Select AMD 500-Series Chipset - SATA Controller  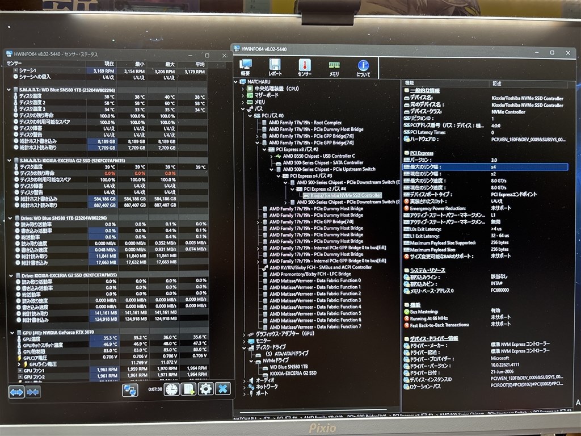(323, 163)
